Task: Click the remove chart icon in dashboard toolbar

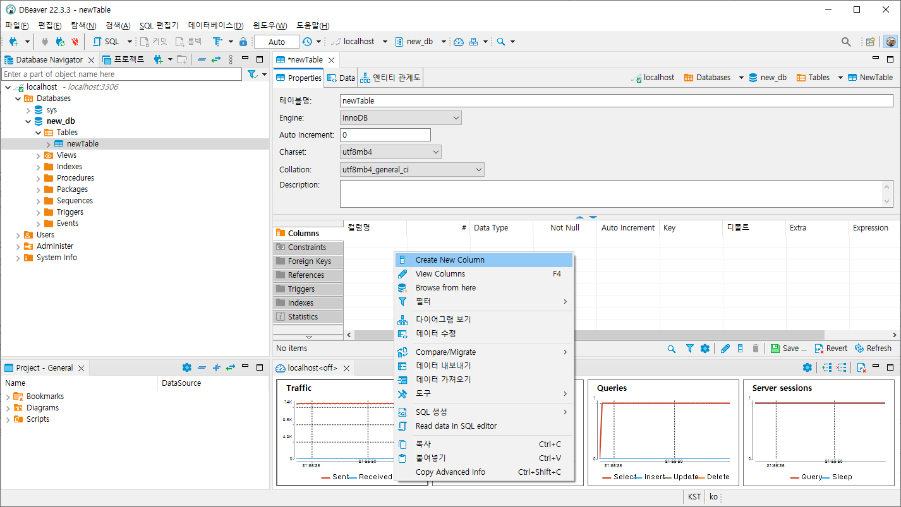Action: [841, 367]
